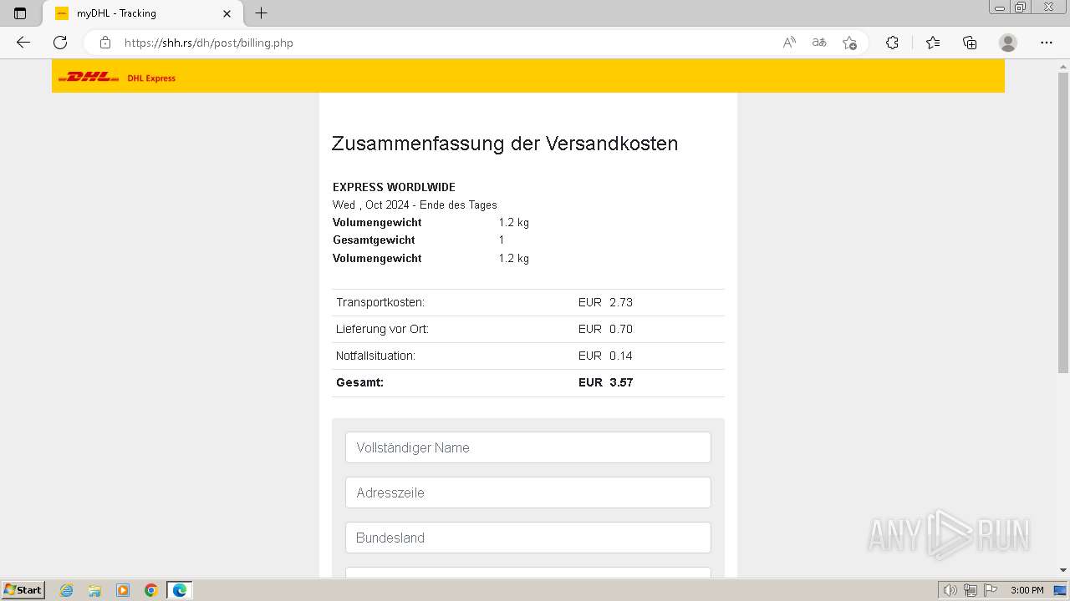Click the 'Gesamt:' total label
This screenshot has height=601, width=1070.
click(359, 382)
